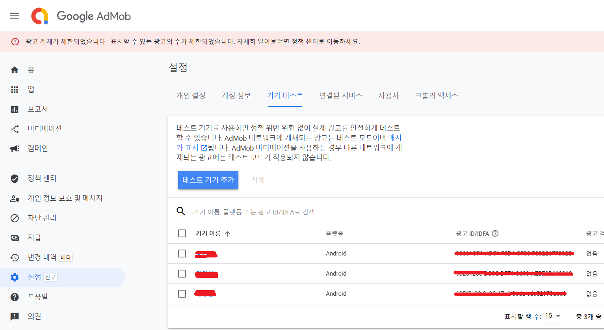
Task: Open the 개인 설정 tab
Action: pos(191,96)
